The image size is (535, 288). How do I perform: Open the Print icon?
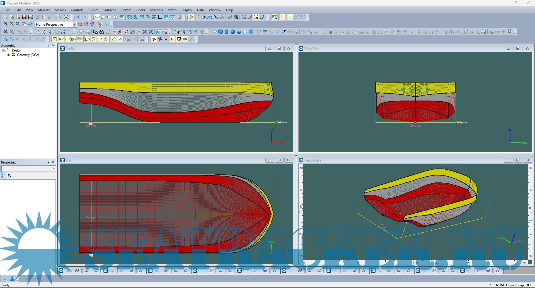[x=58, y=17]
